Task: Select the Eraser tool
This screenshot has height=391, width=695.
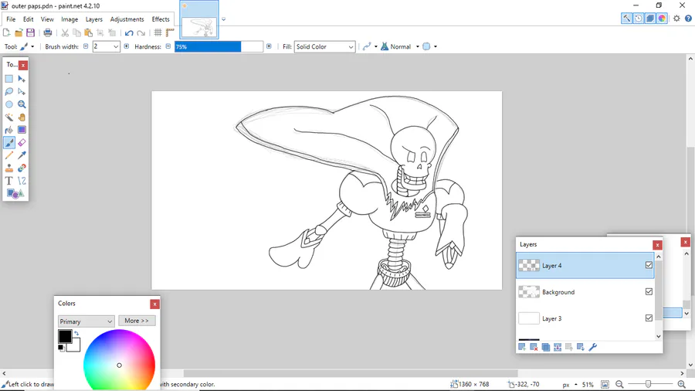Action: (x=22, y=143)
